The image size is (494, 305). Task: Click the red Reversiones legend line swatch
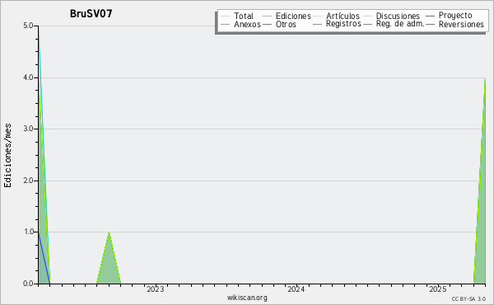(430, 24)
